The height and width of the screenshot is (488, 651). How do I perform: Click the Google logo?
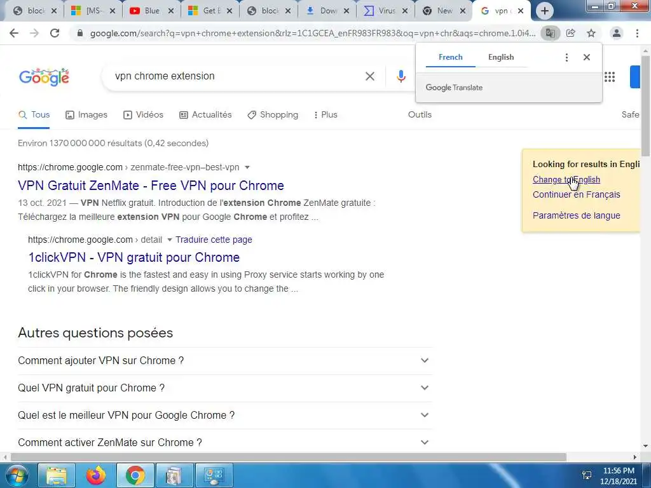44,77
